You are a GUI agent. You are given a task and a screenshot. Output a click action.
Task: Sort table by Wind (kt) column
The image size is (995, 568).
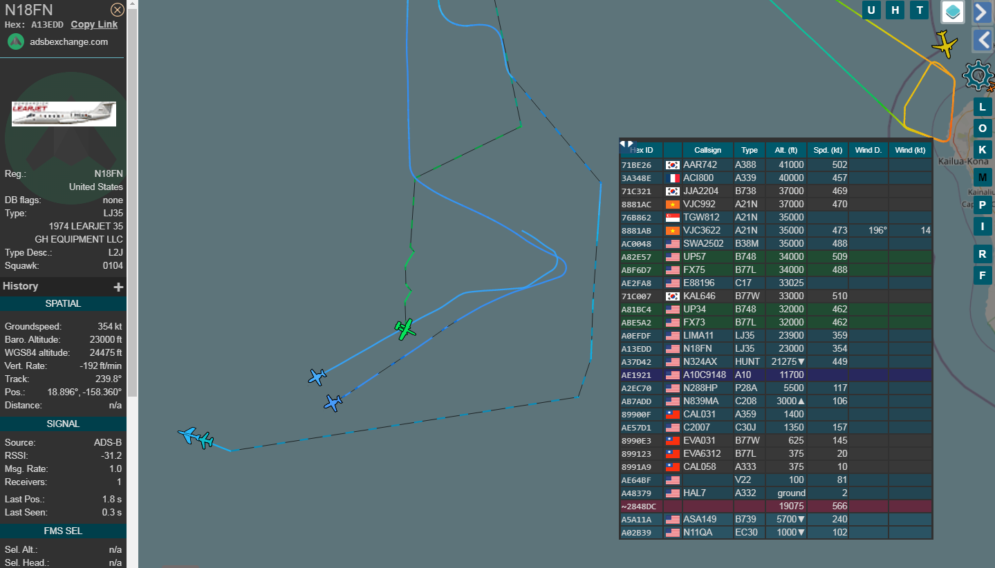(910, 150)
